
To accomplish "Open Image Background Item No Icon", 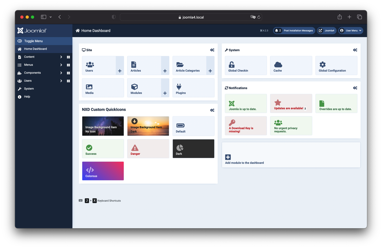I will 103,126.
